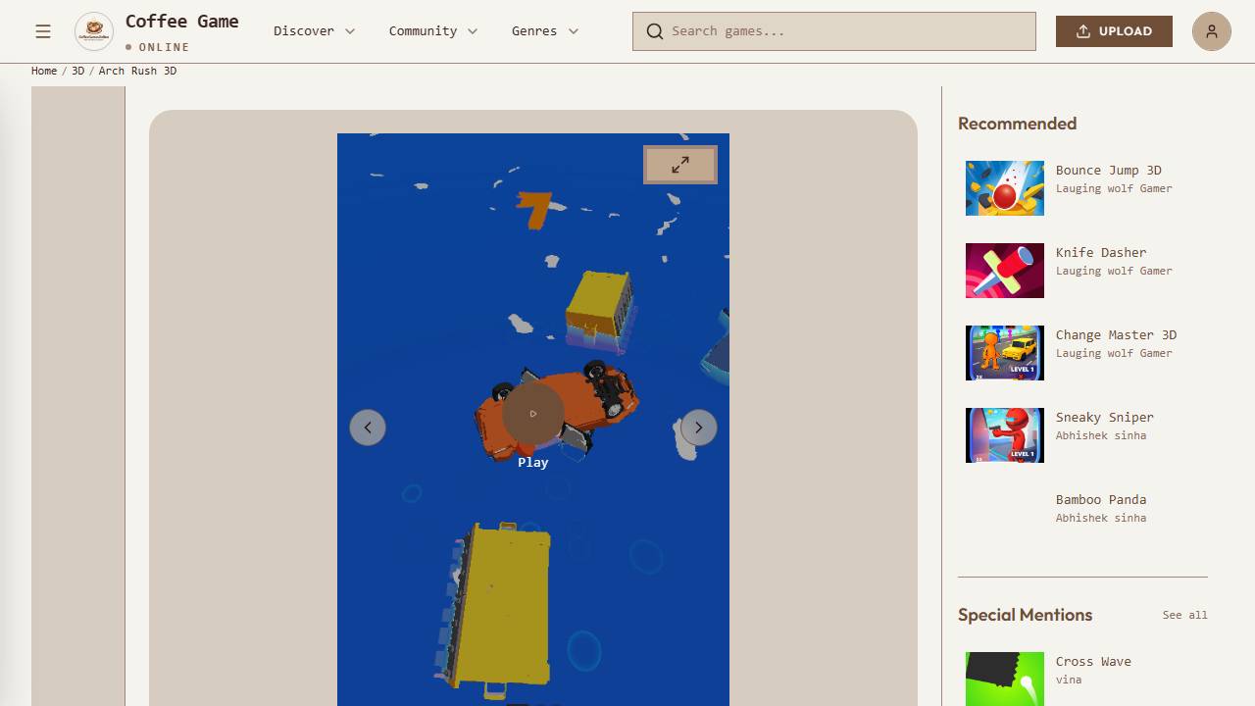Click Change Master 3D title

pyautogui.click(x=1117, y=335)
